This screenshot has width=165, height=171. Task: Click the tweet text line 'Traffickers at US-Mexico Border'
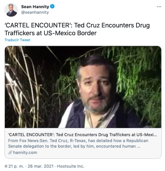[x=50, y=33]
